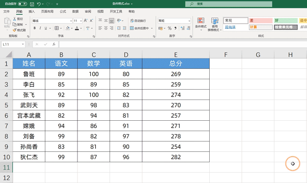Toggle Italic formatting button
The image size is (307, 183).
(x=40, y=28)
